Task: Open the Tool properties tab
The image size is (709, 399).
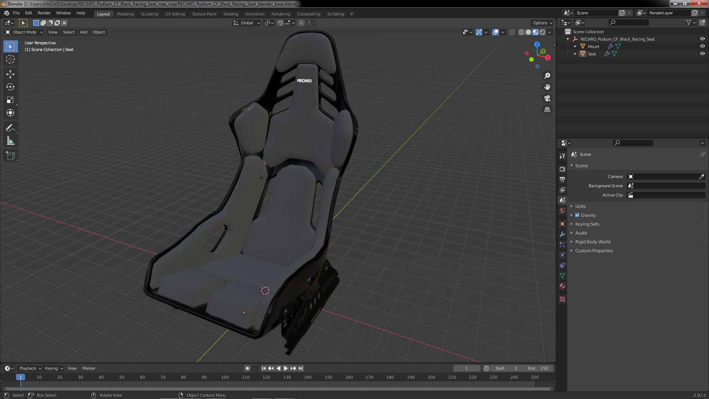Action: [x=562, y=156]
